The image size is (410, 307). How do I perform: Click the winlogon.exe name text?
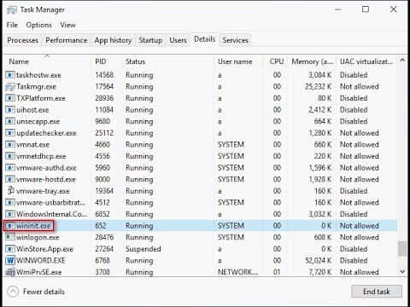[38, 237]
